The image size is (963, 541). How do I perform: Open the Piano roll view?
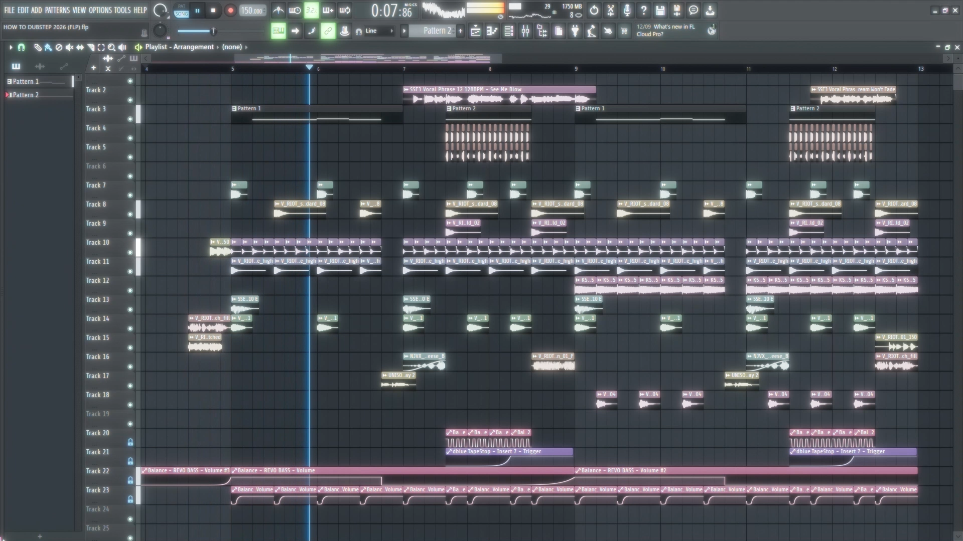tap(492, 31)
